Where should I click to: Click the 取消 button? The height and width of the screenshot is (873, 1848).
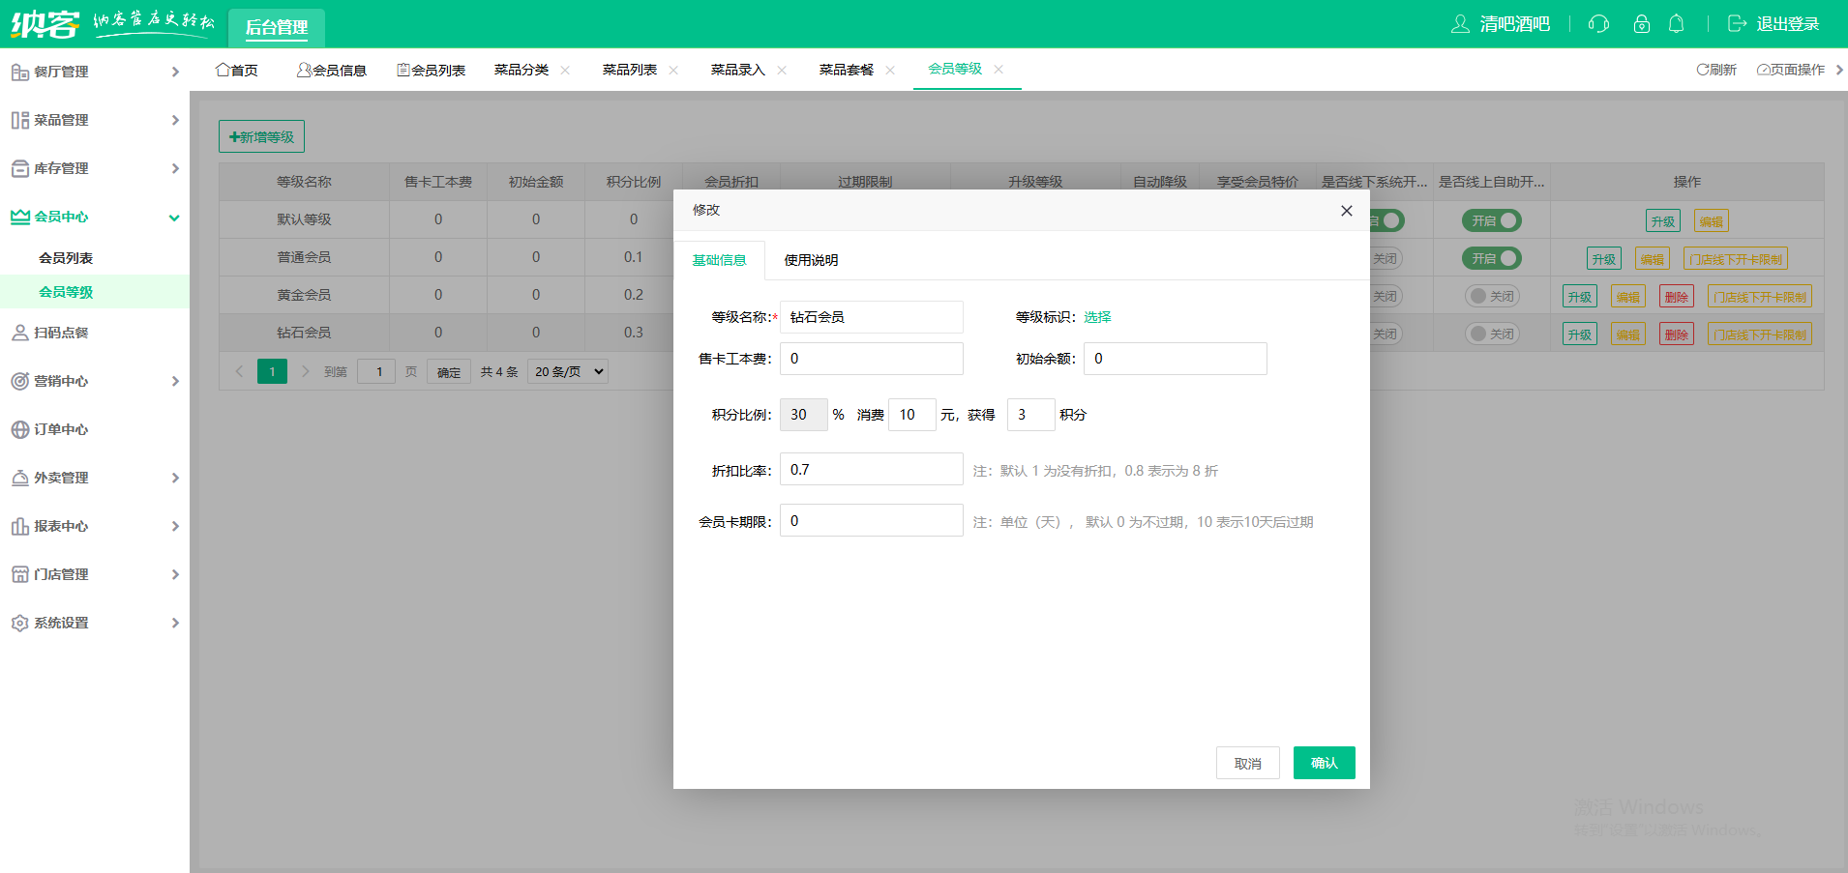1248,763
